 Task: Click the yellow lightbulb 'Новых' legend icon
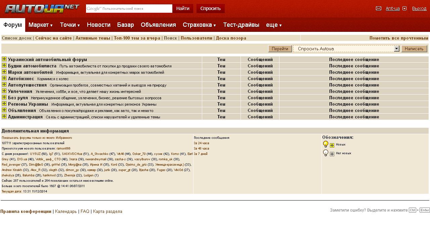tap(326, 144)
